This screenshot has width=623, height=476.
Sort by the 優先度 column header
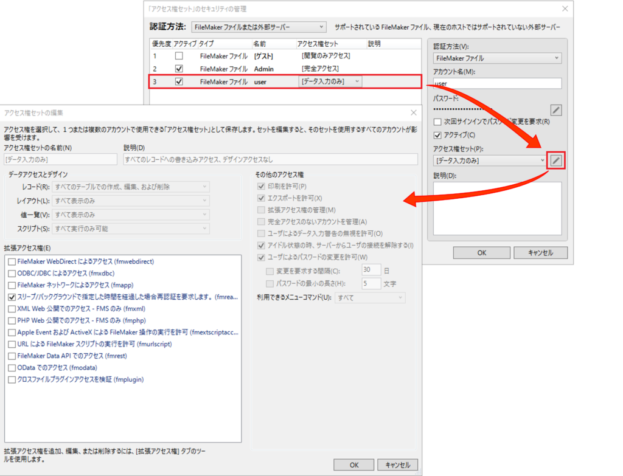click(161, 44)
